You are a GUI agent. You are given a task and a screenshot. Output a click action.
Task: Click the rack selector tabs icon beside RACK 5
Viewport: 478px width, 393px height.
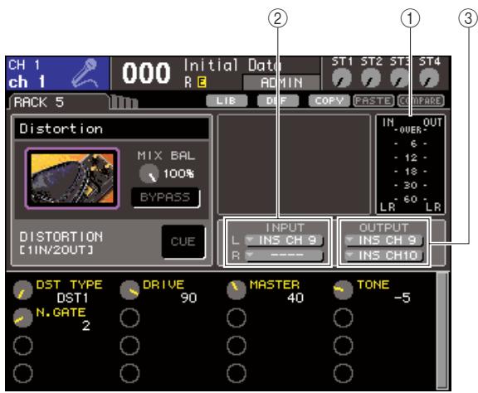coord(124,102)
